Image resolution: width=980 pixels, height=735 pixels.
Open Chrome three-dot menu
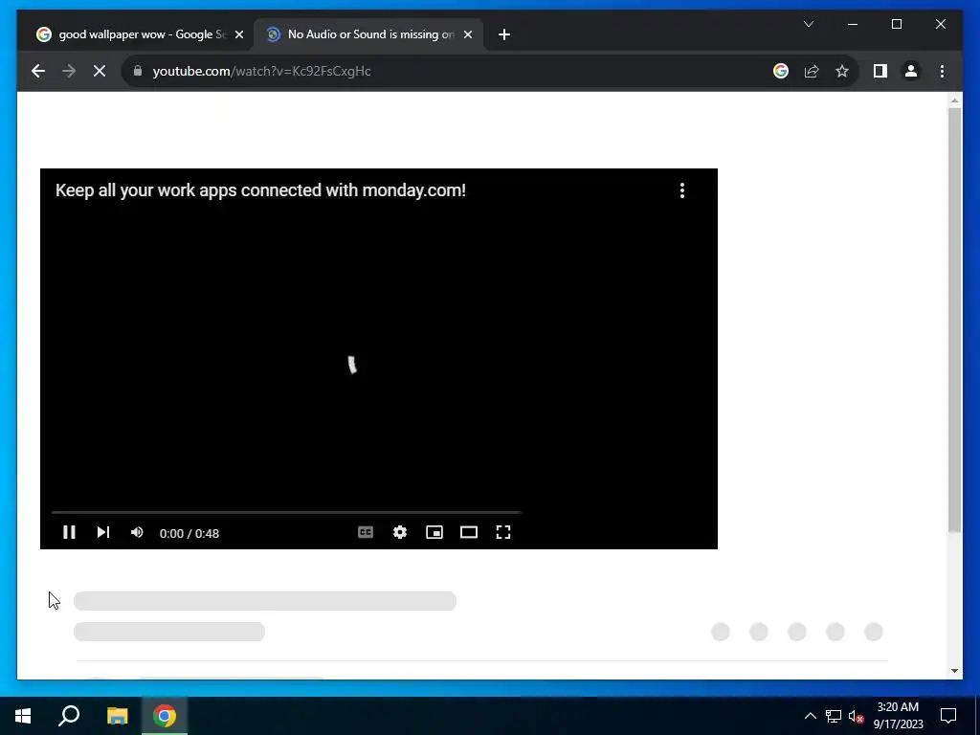(942, 71)
